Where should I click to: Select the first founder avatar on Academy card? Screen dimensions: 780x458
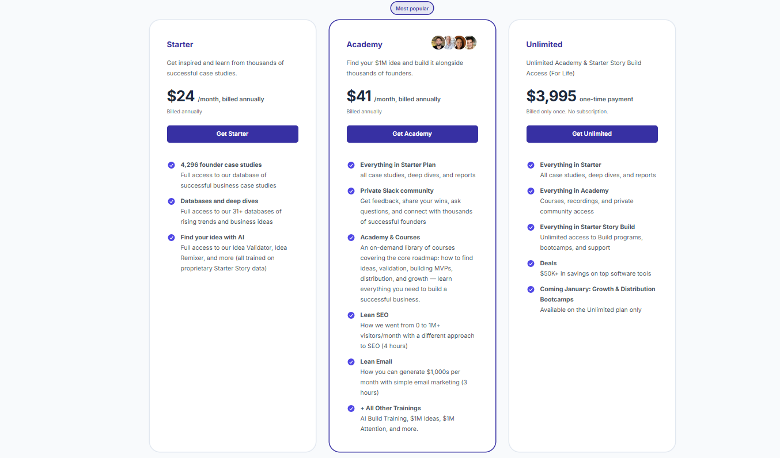point(438,42)
